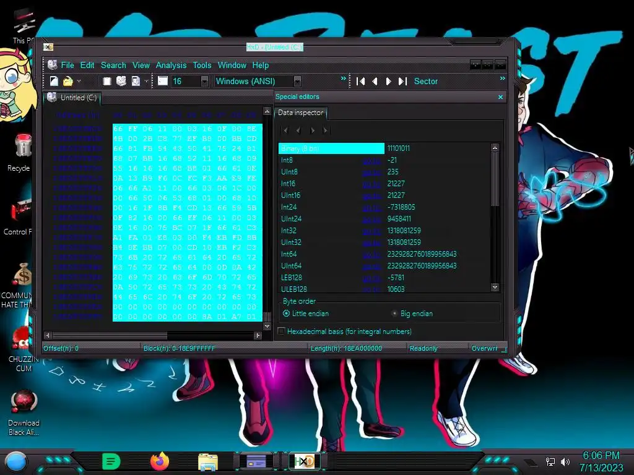Screen dimensions: 634x475
Task: Create a new file with toolbar New icon
Action: [54, 81]
